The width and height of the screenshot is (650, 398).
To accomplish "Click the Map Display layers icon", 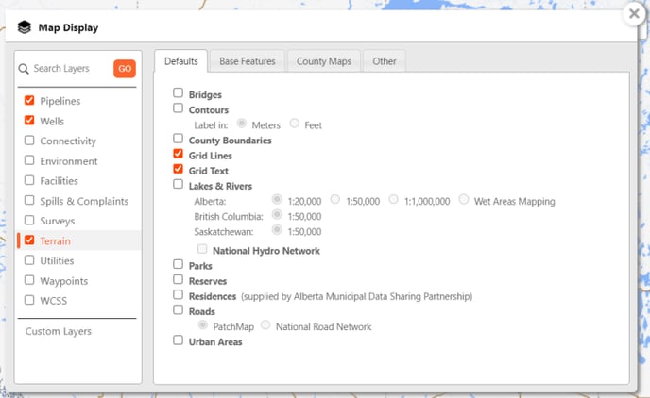I will tap(24, 27).
